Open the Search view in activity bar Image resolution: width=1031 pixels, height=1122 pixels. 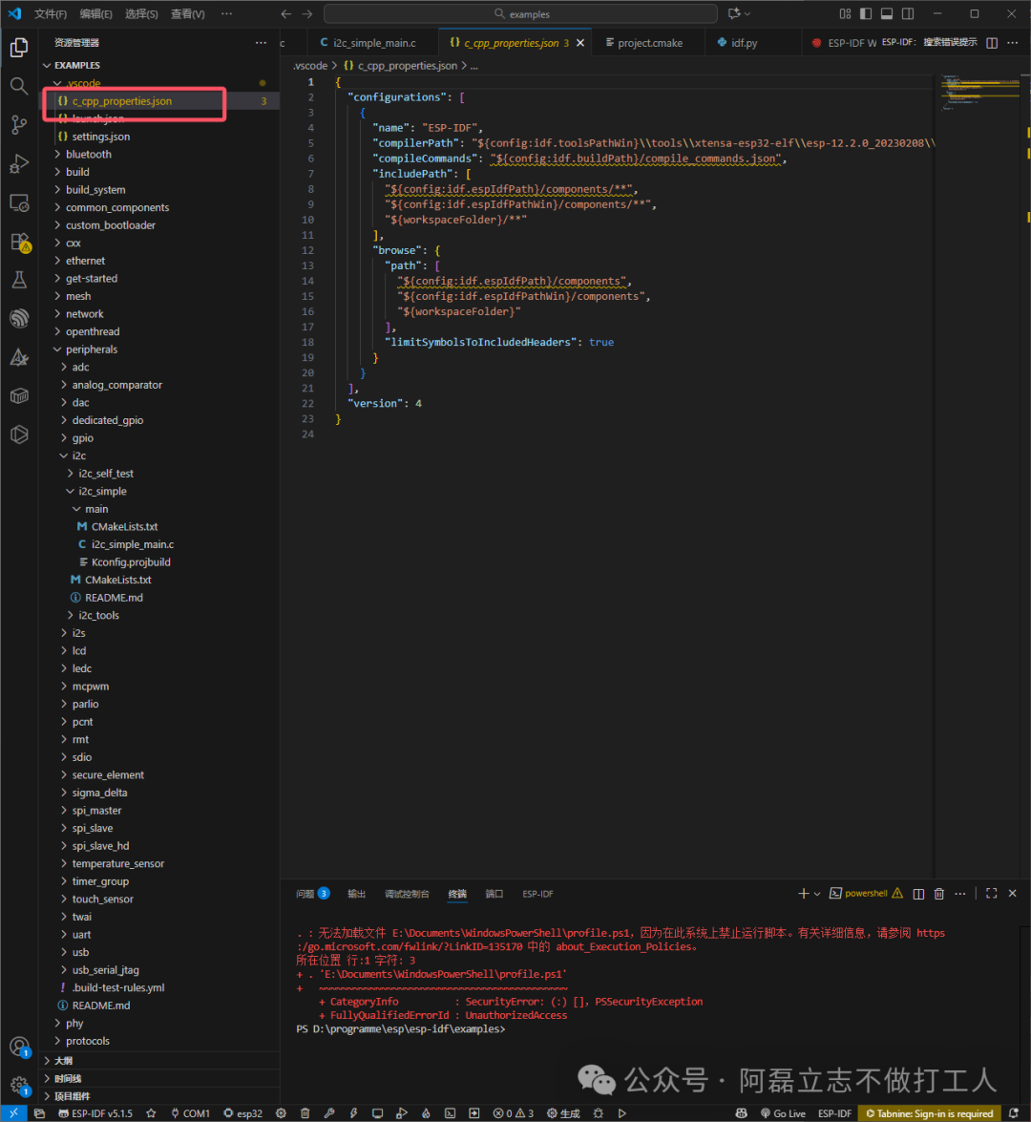click(19, 86)
